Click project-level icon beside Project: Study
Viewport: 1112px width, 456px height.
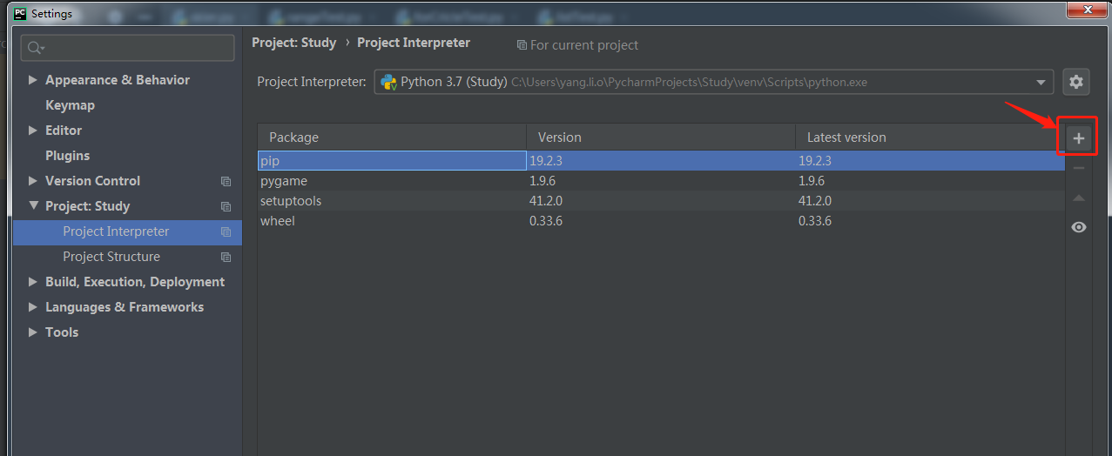tap(226, 206)
